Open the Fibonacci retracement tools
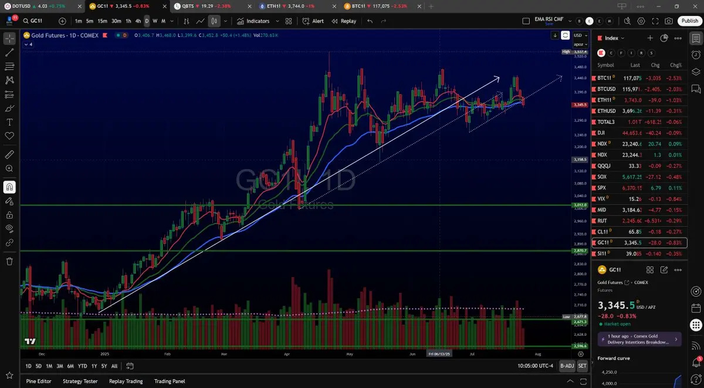This screenshot has height=388, width=704. point(9,66)
